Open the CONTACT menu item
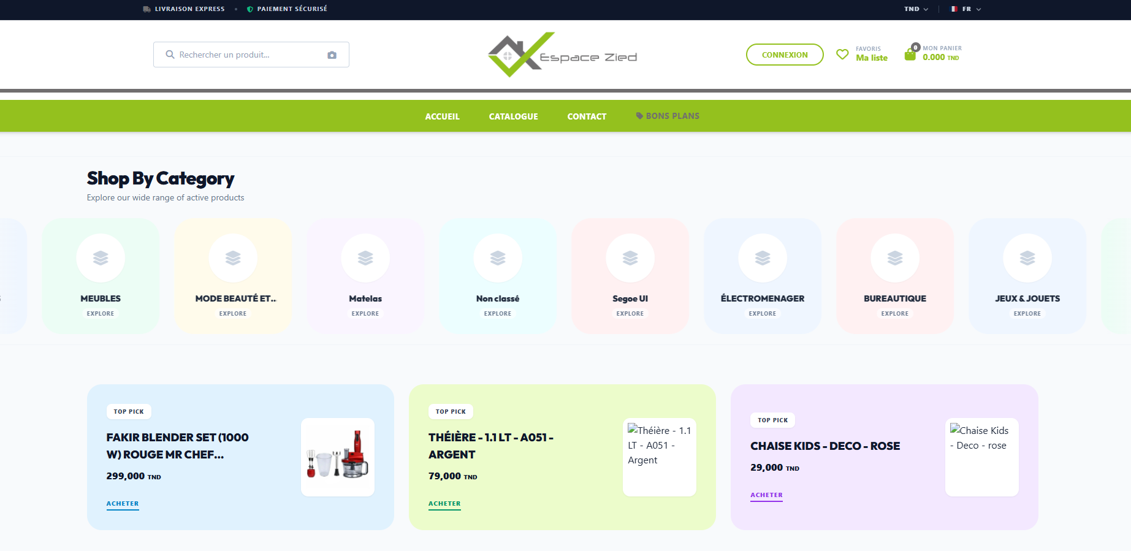Image resolution: width=1131 pixels, height=551 pixels. tap(587, 116)
